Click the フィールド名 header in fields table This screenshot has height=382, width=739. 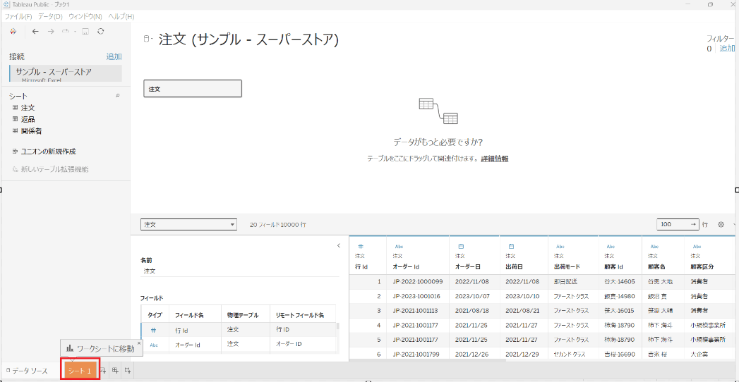(188, 315)
